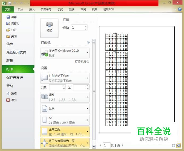The width and height of the screenshot is (184, 151).
Task: Open Excel Help question mark
Action: click(x=180, y=9)
